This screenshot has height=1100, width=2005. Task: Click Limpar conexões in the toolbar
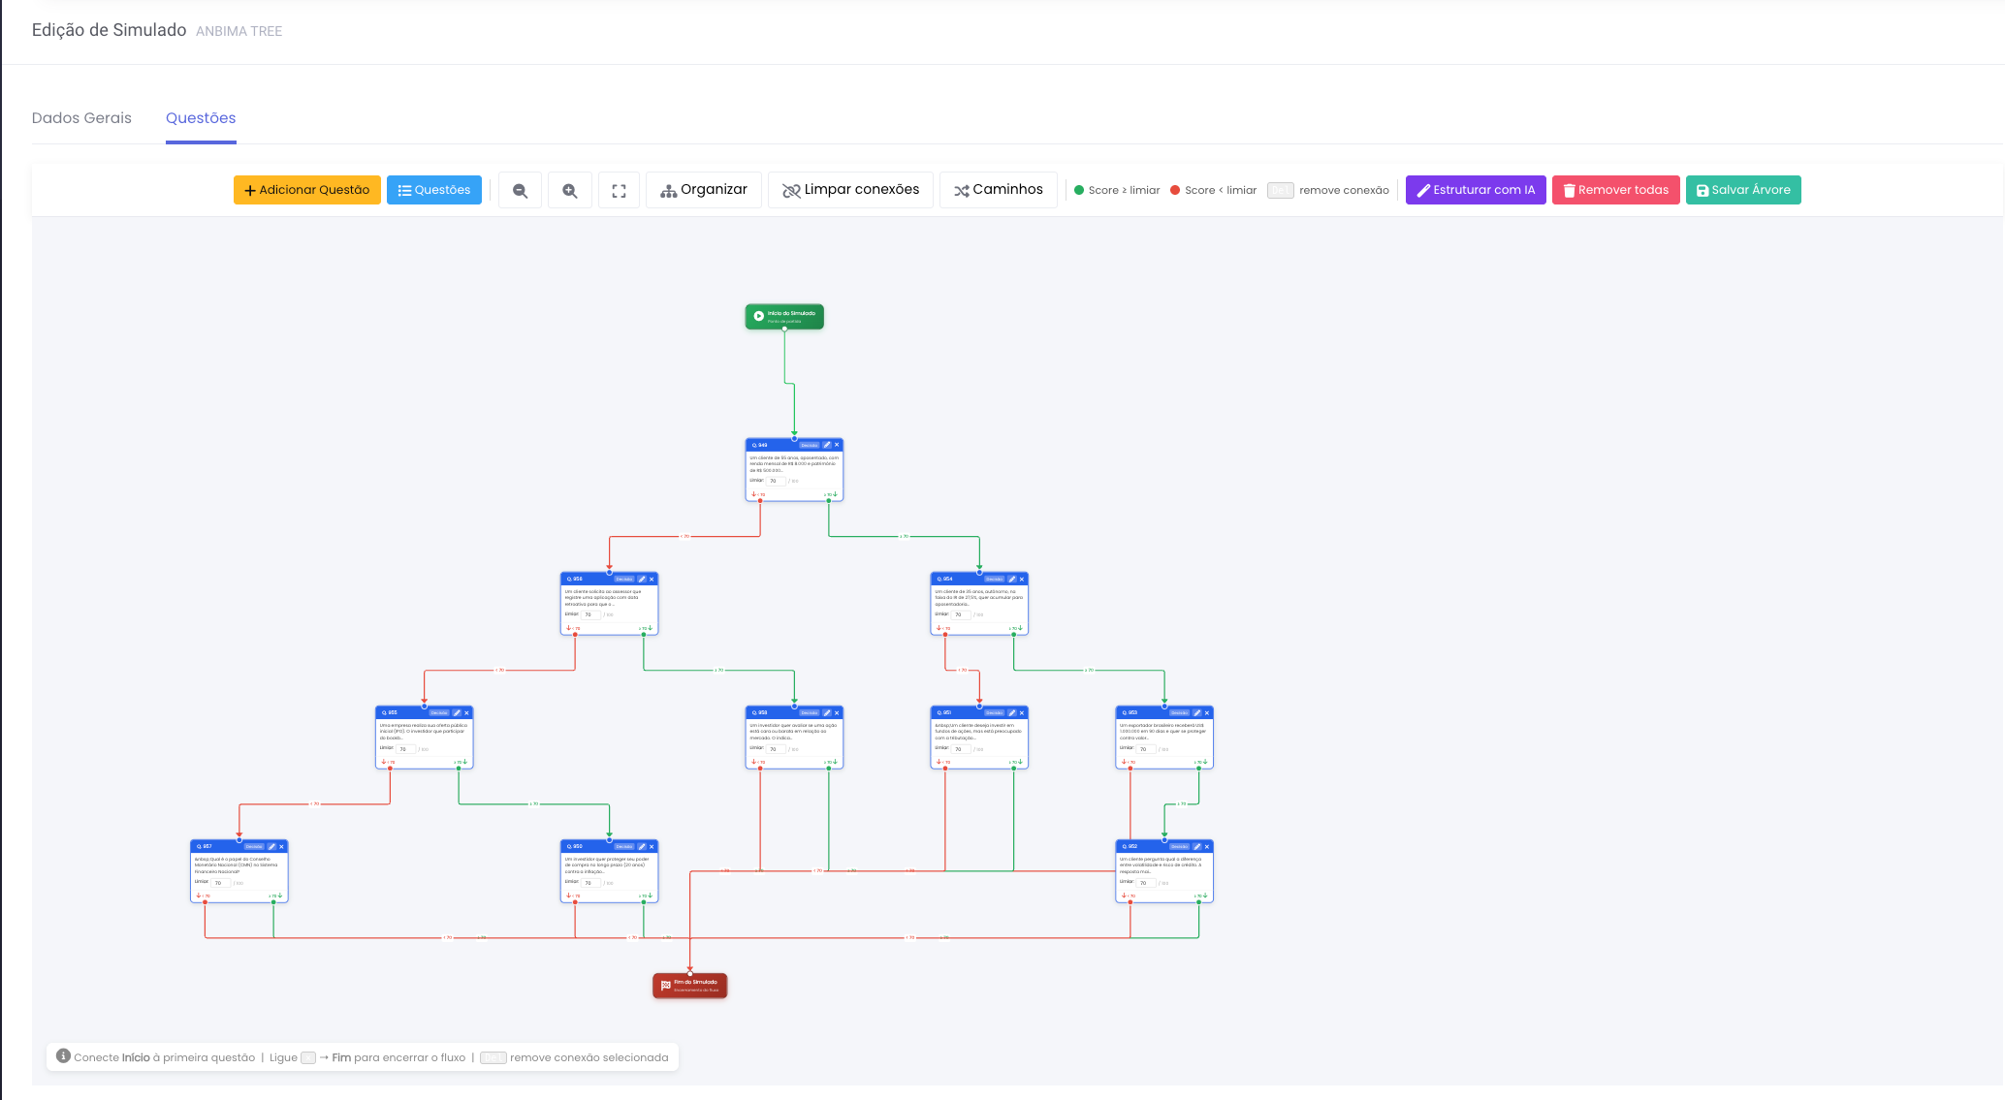(x=850, y=190)
